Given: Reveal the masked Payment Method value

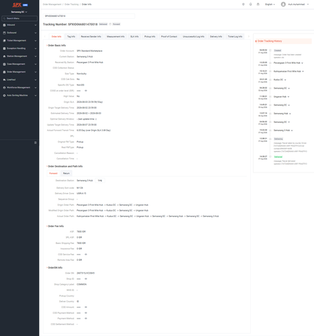Looking at the screenshot, I should coord(86,319).
